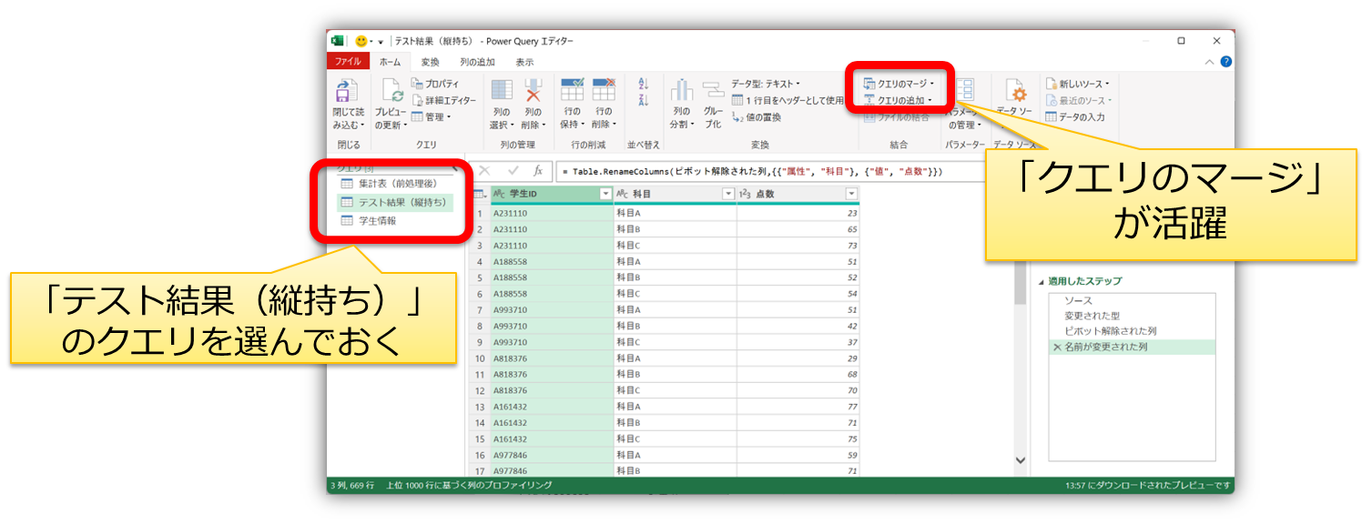The image size is (1372, 524).
Task: Select the 点数 column header
Action: tap(798, 194)
